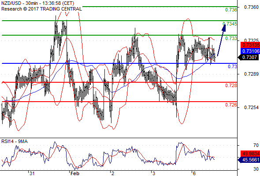Click the chart title 'NZD/USD - 30min - 13:36:58 (CET)'

[37, 4]
